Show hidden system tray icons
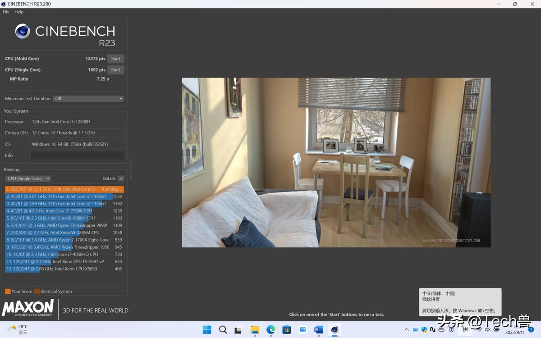541x338 pixels. click(407, 330)
